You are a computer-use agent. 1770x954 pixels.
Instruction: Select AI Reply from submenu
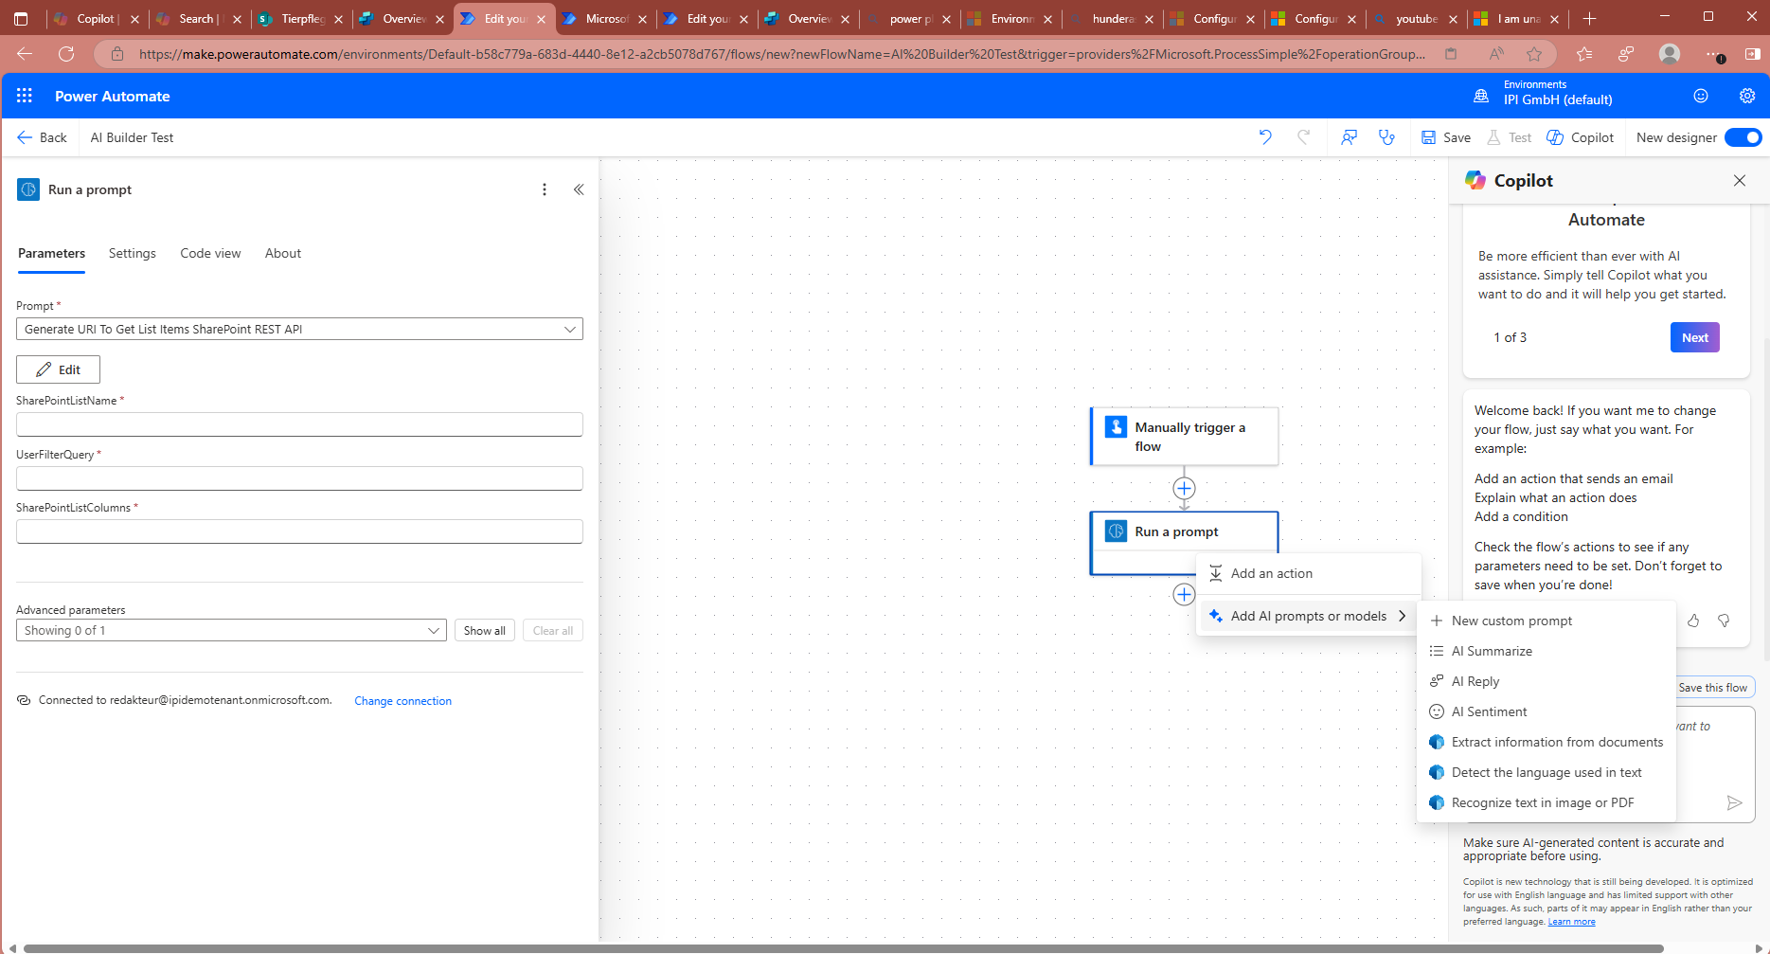point(1546,681)
